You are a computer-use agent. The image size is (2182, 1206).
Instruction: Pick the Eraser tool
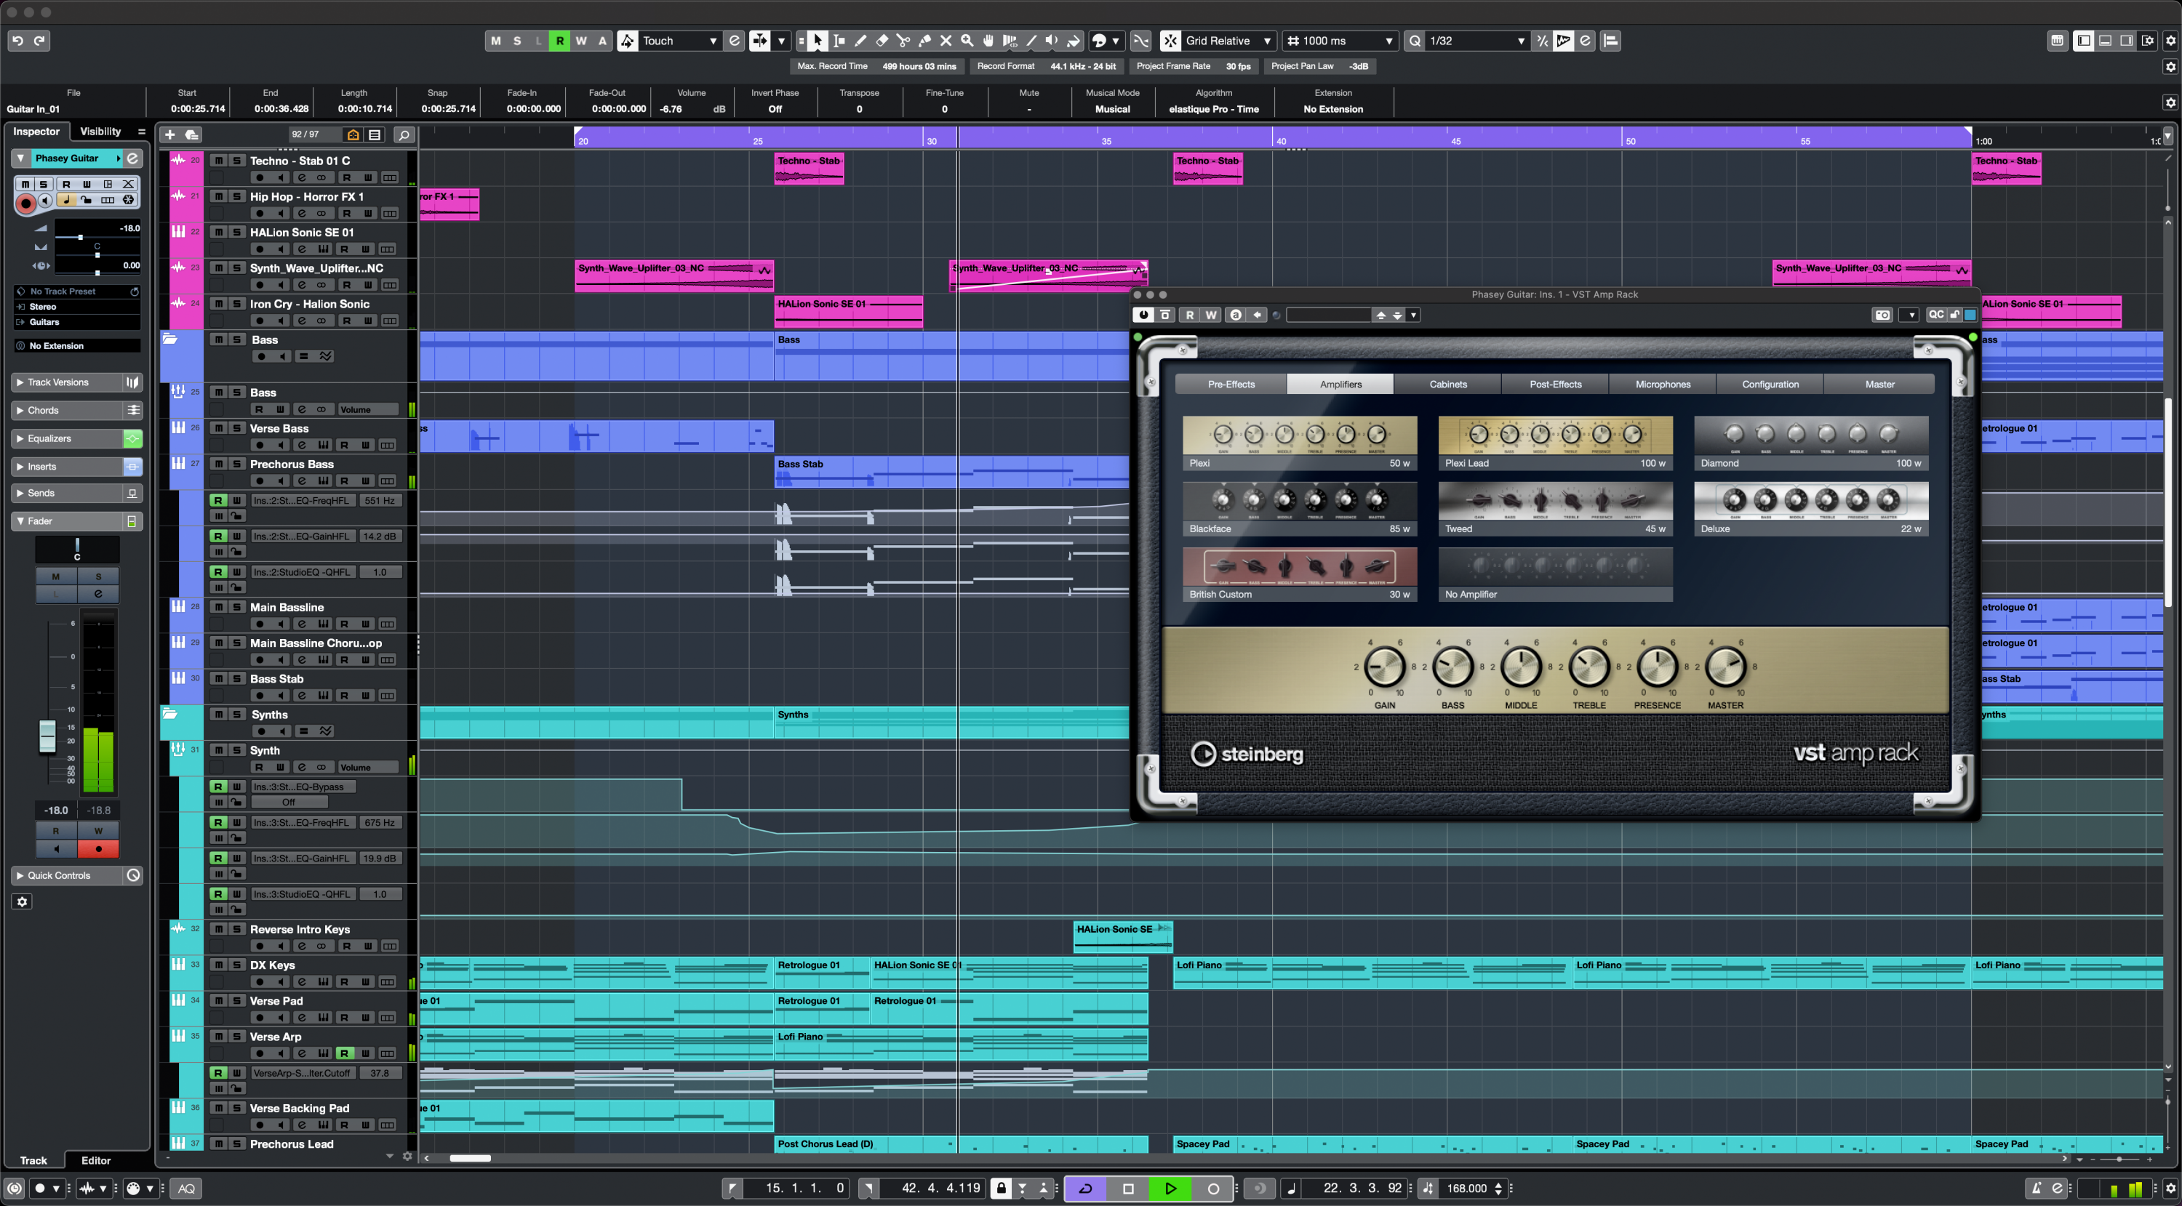881,41
